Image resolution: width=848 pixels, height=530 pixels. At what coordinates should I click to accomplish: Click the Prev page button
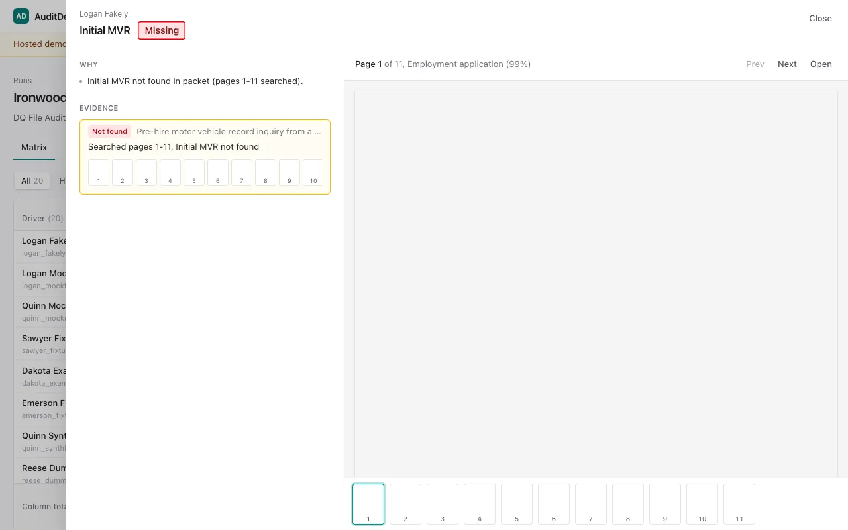click(755, 64)
